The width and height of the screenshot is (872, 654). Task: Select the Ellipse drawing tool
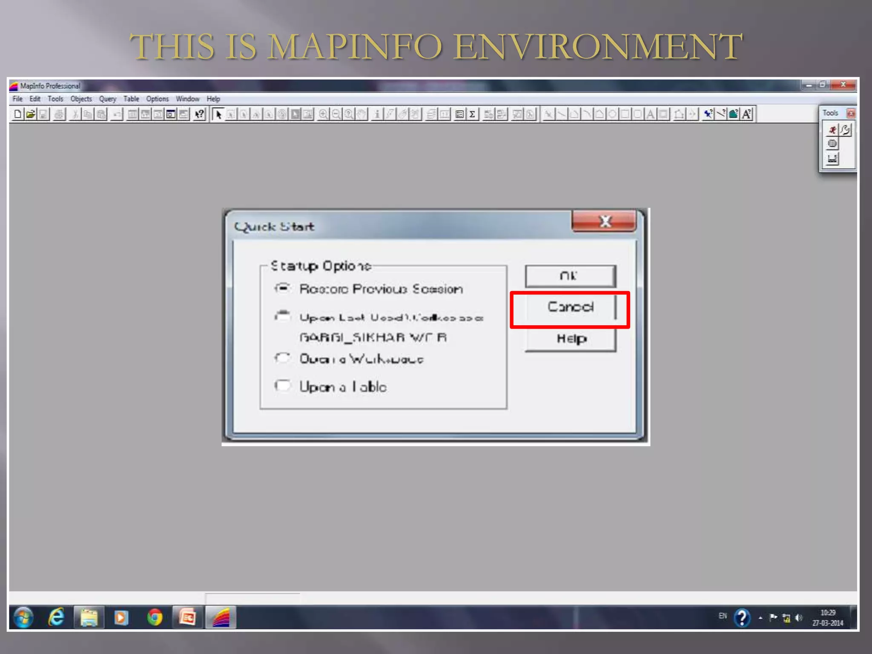click(x=612, y=114)
